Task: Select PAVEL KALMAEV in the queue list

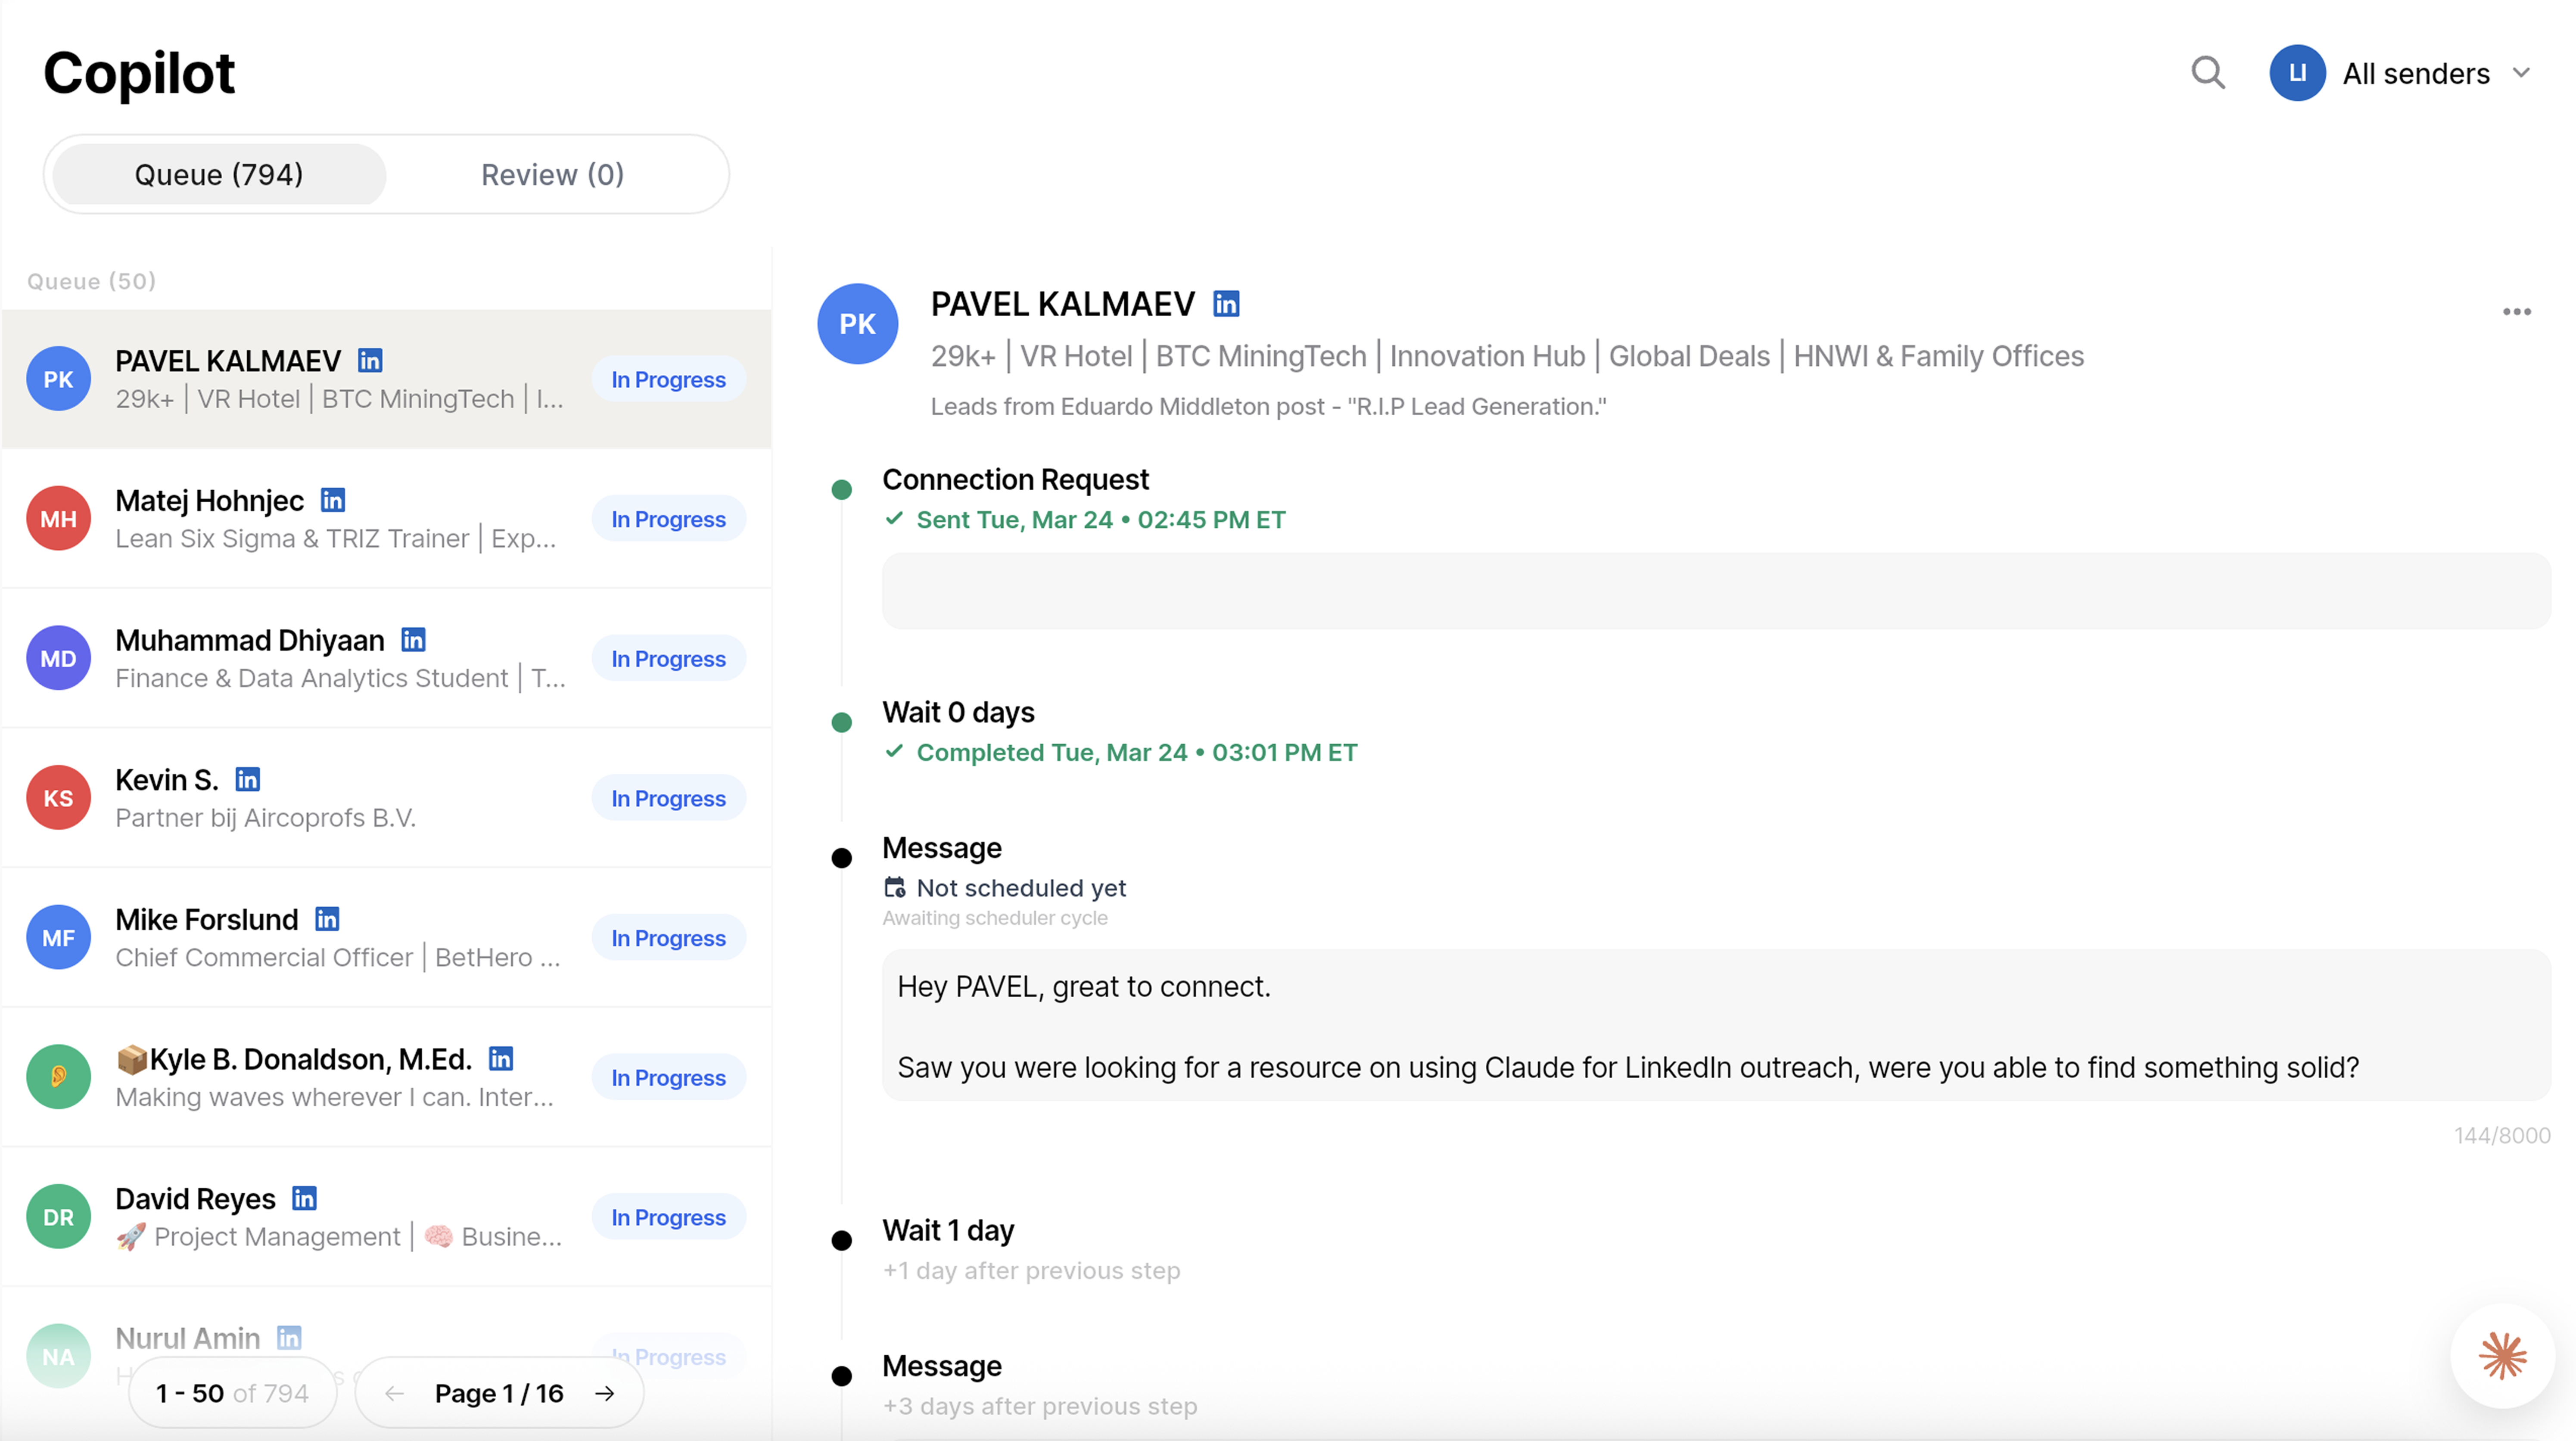Action: tap(386, 379)
